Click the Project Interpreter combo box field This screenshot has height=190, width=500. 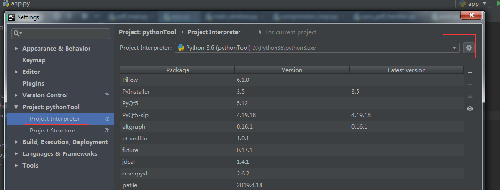[317, 48]
